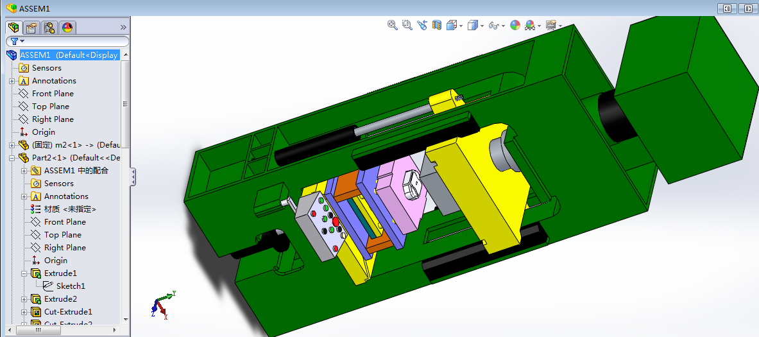
Task: Switch to the PropertyManager tab
Action: (31, 27)
